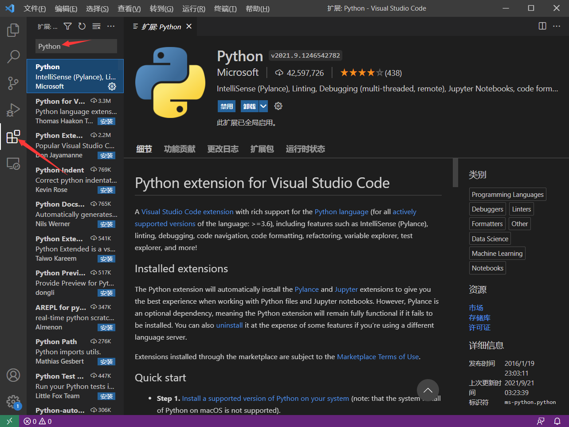
Task: Open Run and Debug view
Action: (13, 110)
